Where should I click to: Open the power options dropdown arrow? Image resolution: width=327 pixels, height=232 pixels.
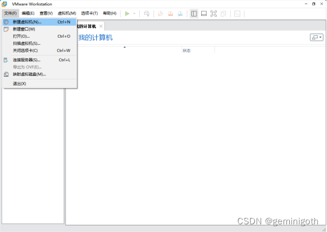pyautogui.click(x=135, y=14)
